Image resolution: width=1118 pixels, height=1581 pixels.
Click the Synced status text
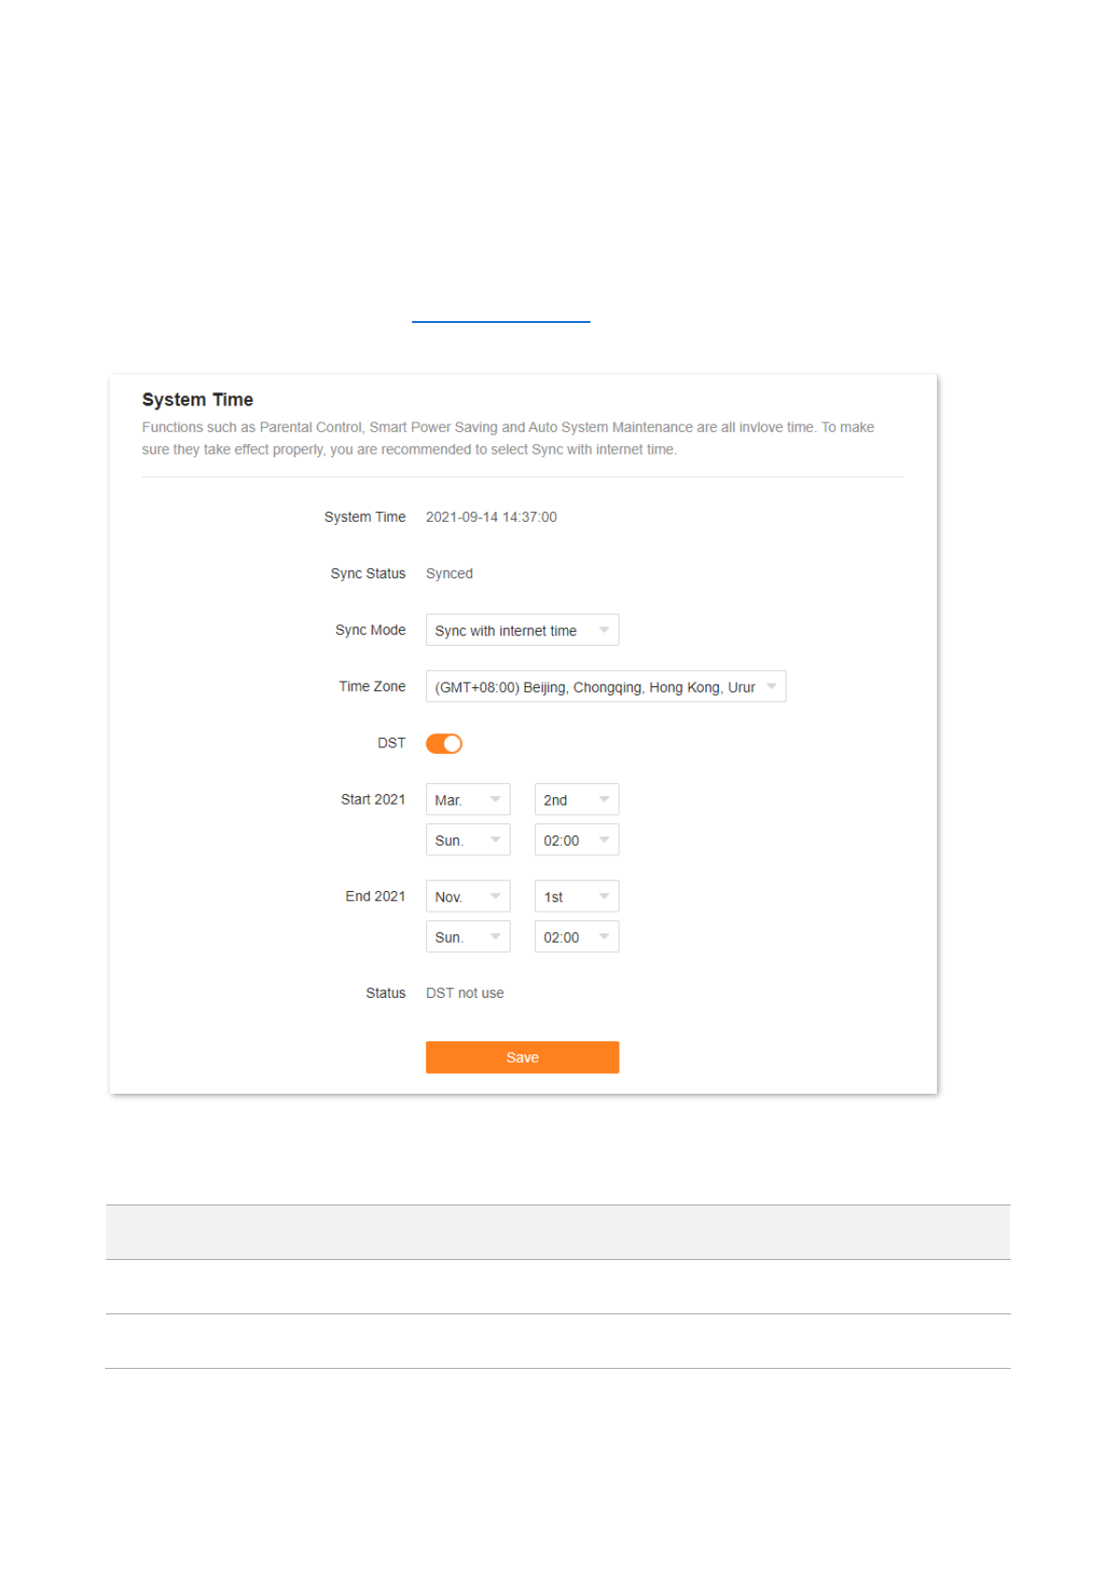(450, 574)
